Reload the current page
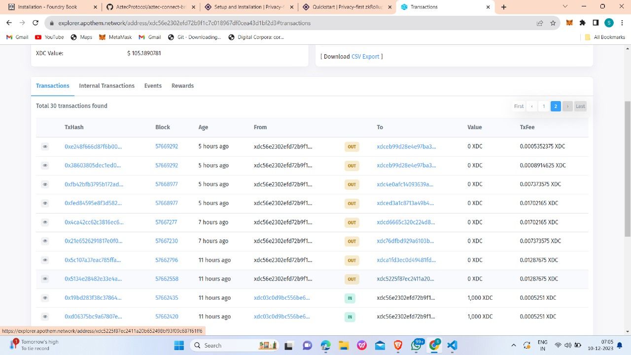The image size is (631, 355). click(35, 23)
